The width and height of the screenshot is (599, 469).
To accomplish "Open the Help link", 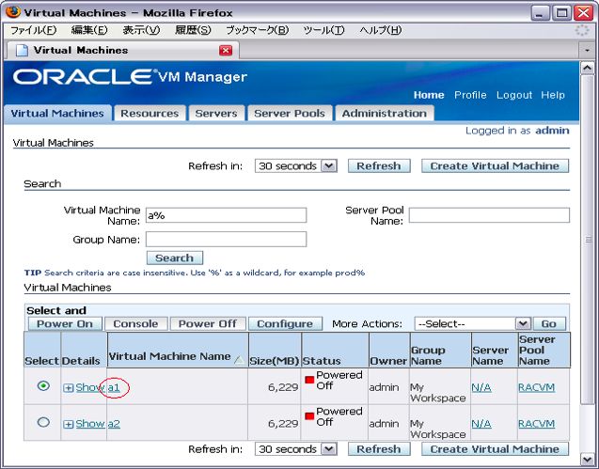I will point(553,95).
